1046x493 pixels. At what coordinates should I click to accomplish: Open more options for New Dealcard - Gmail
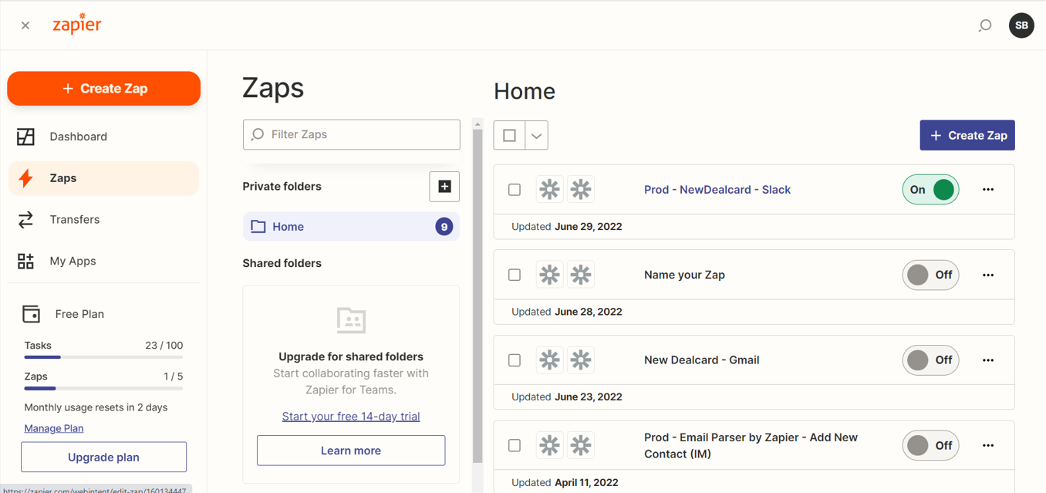coord(988,360)
